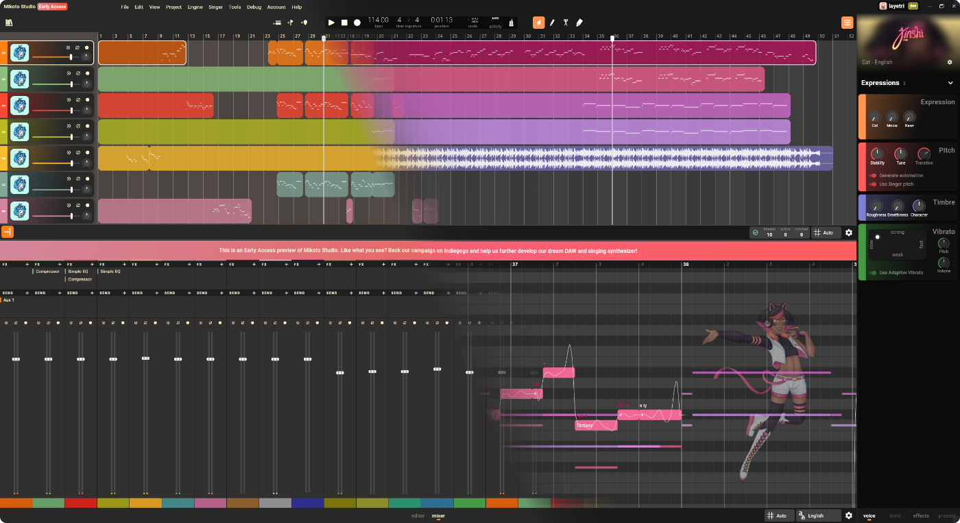Viewport: 960px width, 523px height.
Task: Select the scissors cut tool
Action: 566,23
